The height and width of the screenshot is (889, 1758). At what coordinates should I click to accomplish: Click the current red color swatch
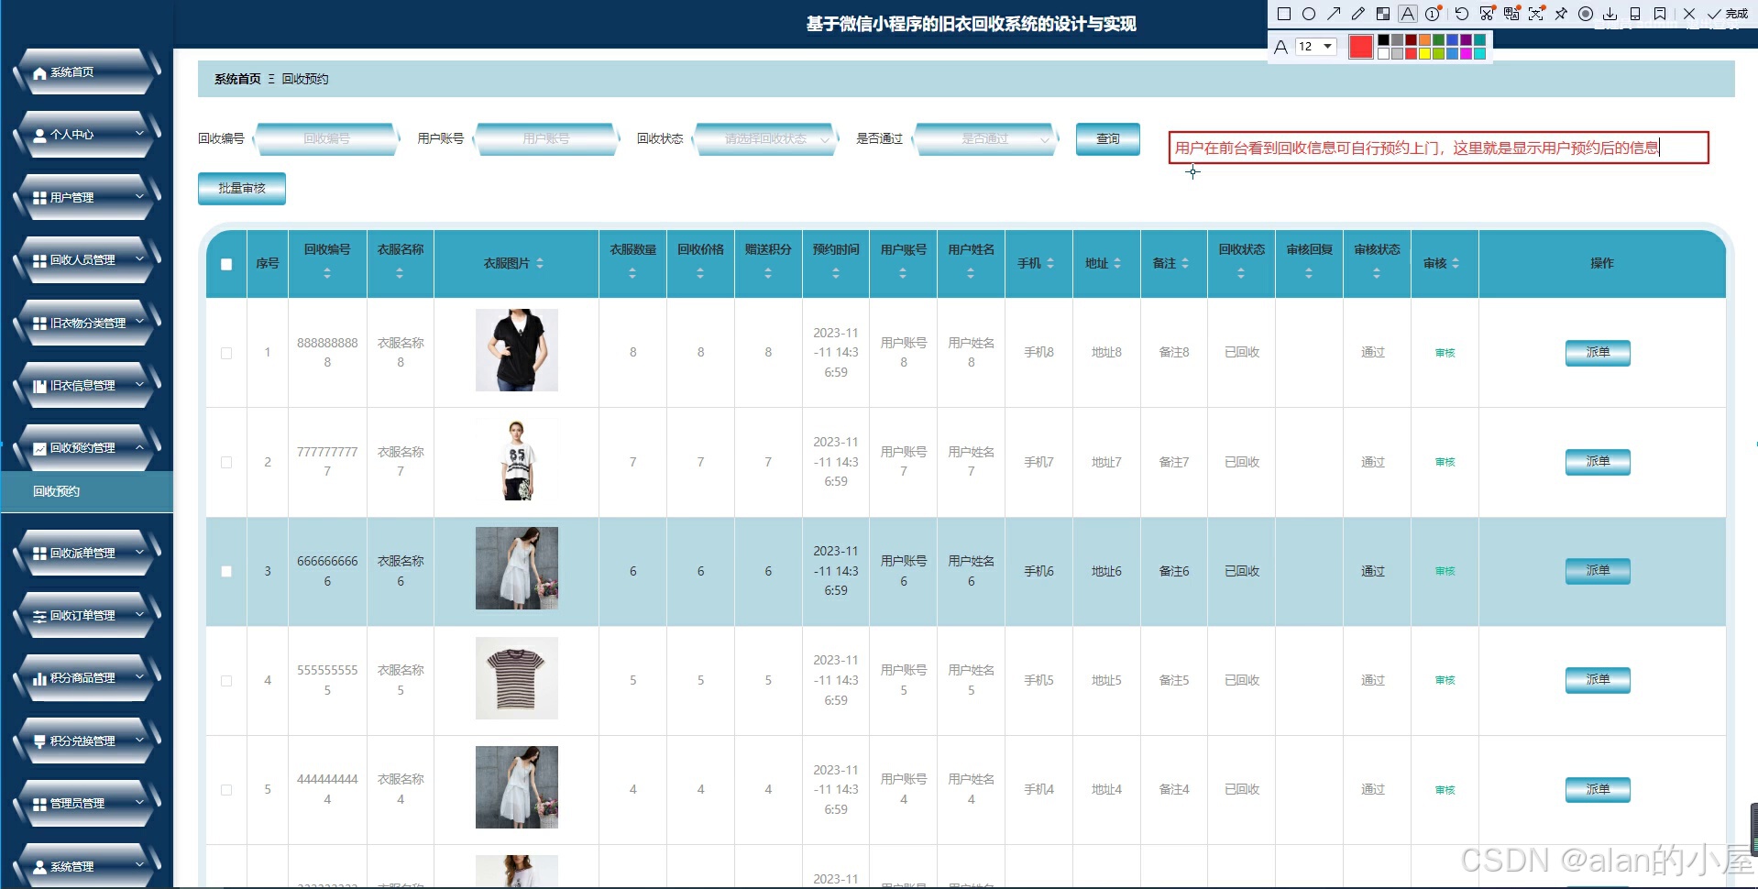[1361, 47]
